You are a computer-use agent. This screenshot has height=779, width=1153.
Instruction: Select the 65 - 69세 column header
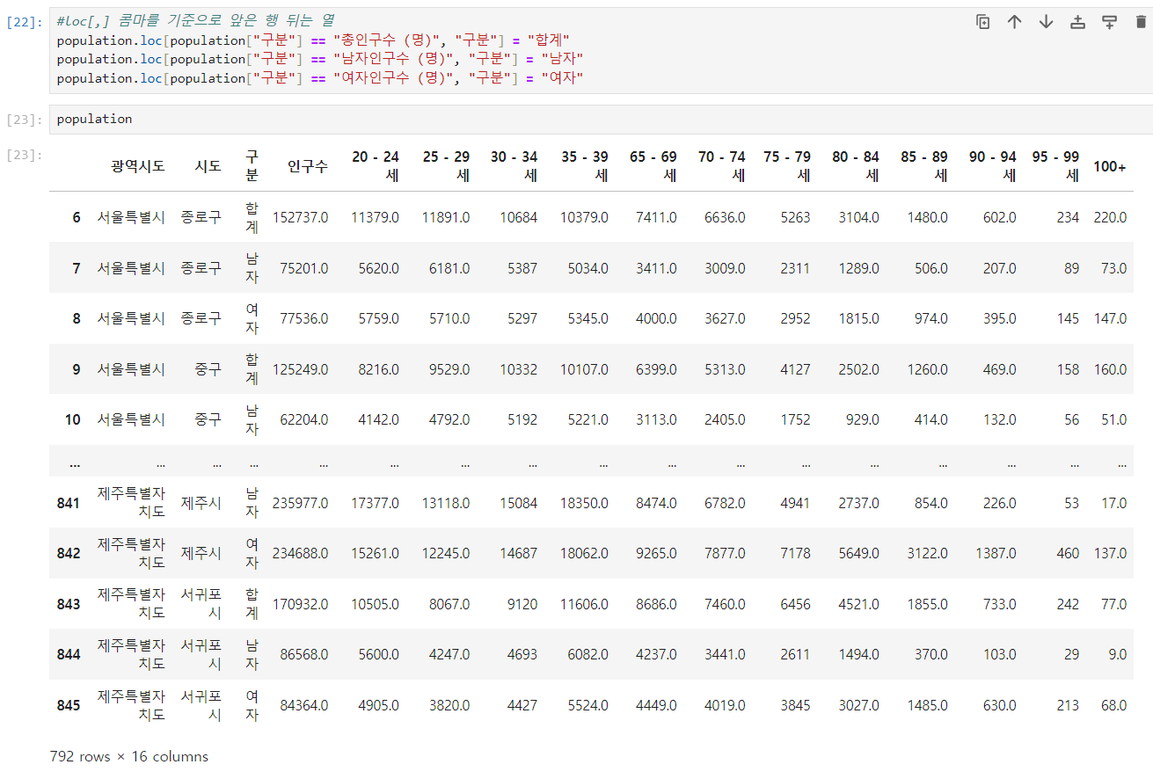pos(653,166)
